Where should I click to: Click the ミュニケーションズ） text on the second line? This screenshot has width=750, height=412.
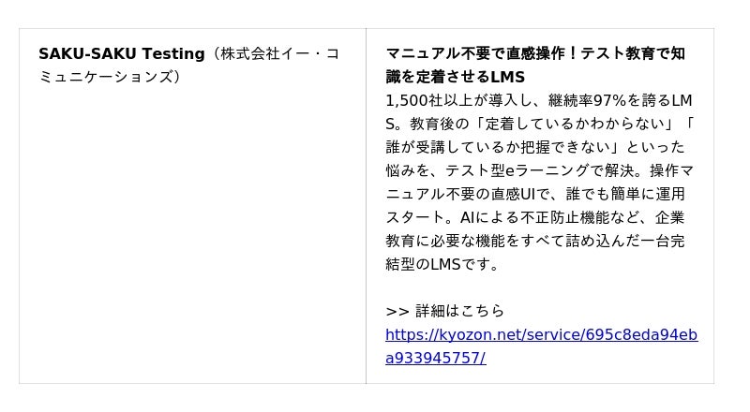pos(110,77)
